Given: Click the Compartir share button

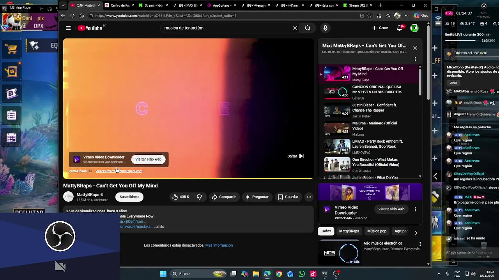Looking at the screenshot, I should pyautogui.click(x=224, y=197).
